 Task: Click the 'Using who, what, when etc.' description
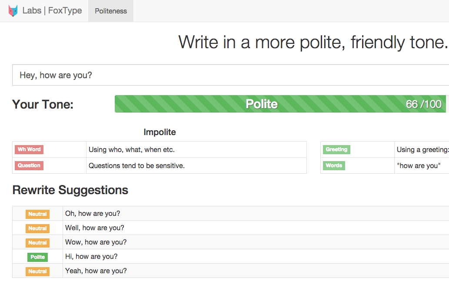(x=132, y=150)
